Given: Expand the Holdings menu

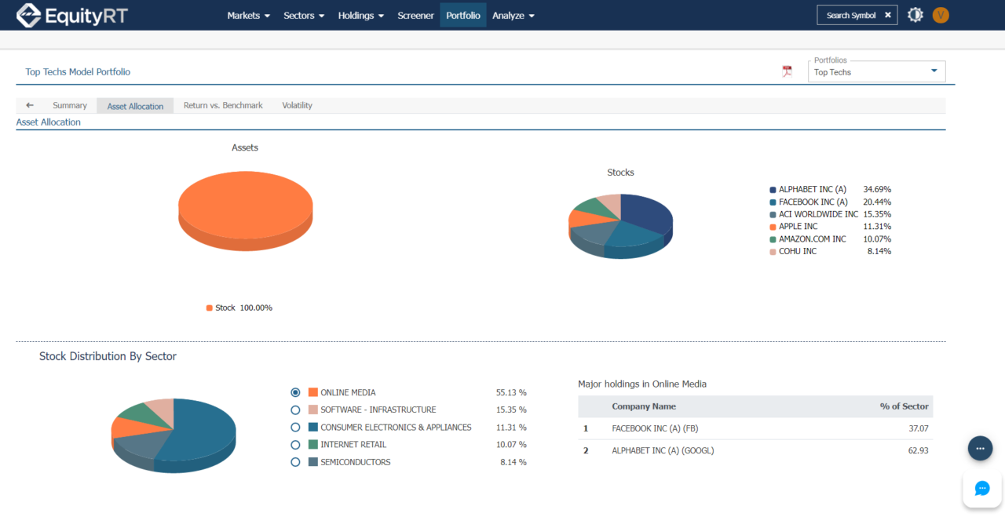Looking at the screenshot, I should [360, 15].
